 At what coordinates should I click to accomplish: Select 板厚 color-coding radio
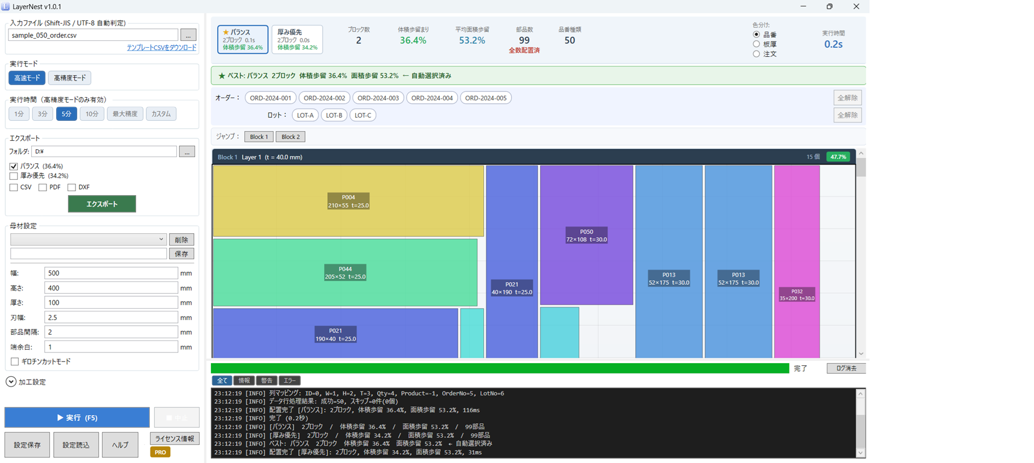coord(756,44)
